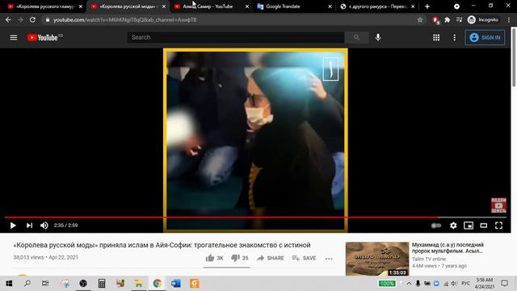Open the YouTube apps grid
The width and height of the screenshot is (517, 291).
pos(436,38)
